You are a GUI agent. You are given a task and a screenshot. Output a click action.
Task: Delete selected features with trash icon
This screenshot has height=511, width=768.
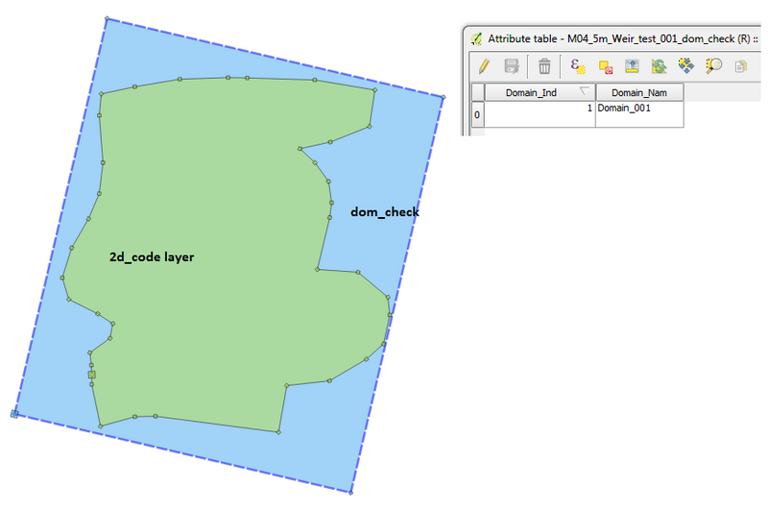click(x=544, y=66)
